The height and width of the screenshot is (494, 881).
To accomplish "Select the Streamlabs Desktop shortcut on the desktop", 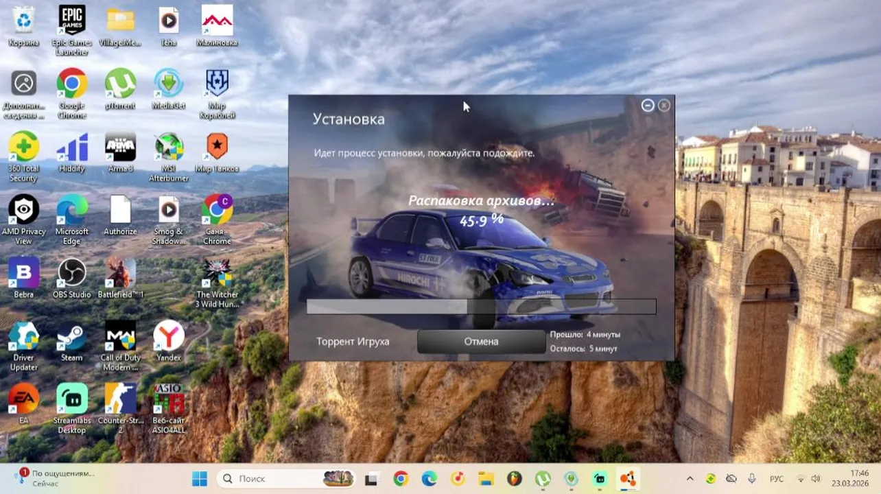I will pos(72,409).
